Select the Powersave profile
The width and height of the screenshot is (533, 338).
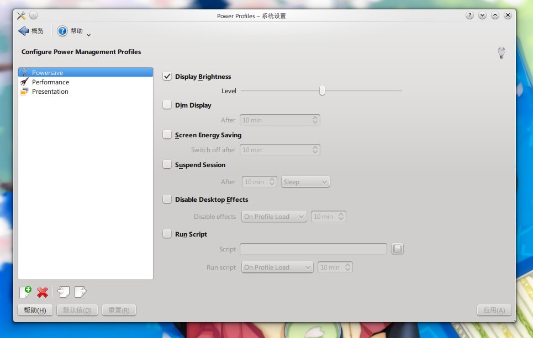[86, 72]
